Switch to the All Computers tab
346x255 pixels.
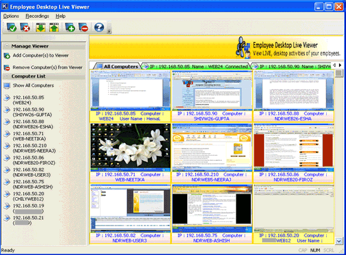tap(118, 66)
